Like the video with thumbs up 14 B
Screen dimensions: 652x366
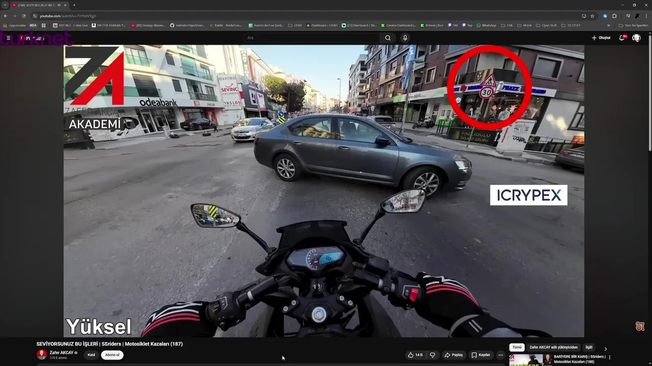point(415,355)
